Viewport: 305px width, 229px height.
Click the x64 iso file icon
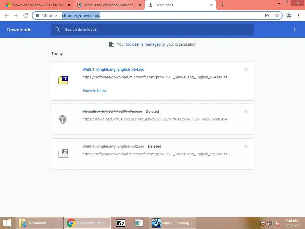point(63,80)
